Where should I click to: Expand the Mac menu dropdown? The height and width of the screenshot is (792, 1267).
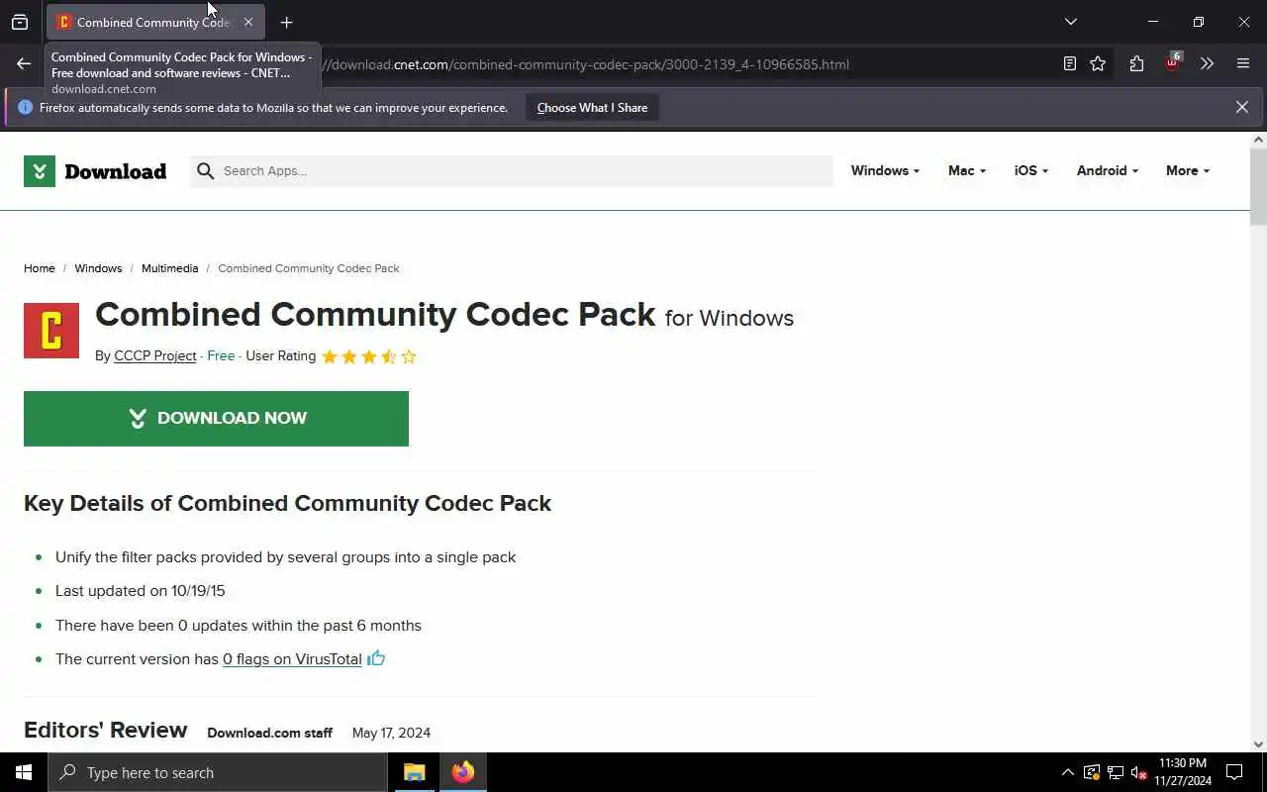pos(966,170)
